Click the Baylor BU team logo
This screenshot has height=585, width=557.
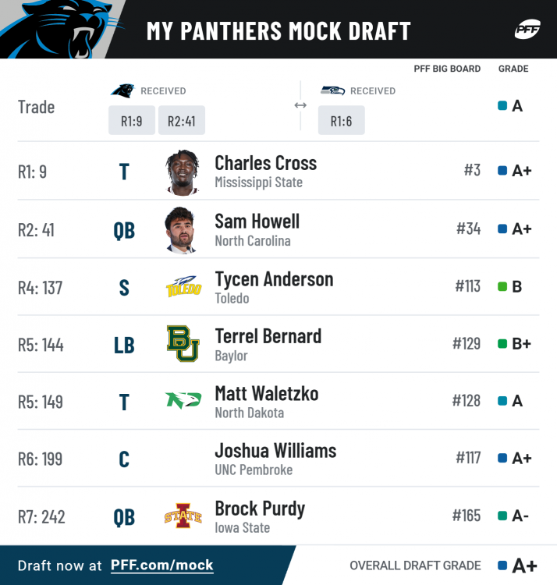coord(183,344)
